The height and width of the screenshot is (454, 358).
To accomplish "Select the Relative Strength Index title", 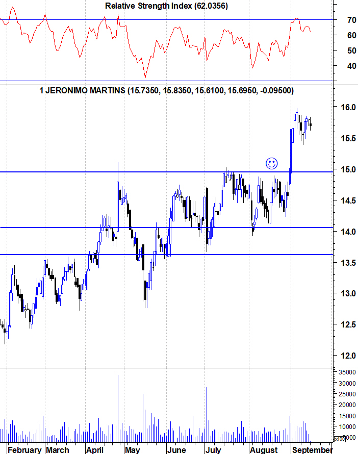I will click(x=166, y=6).
